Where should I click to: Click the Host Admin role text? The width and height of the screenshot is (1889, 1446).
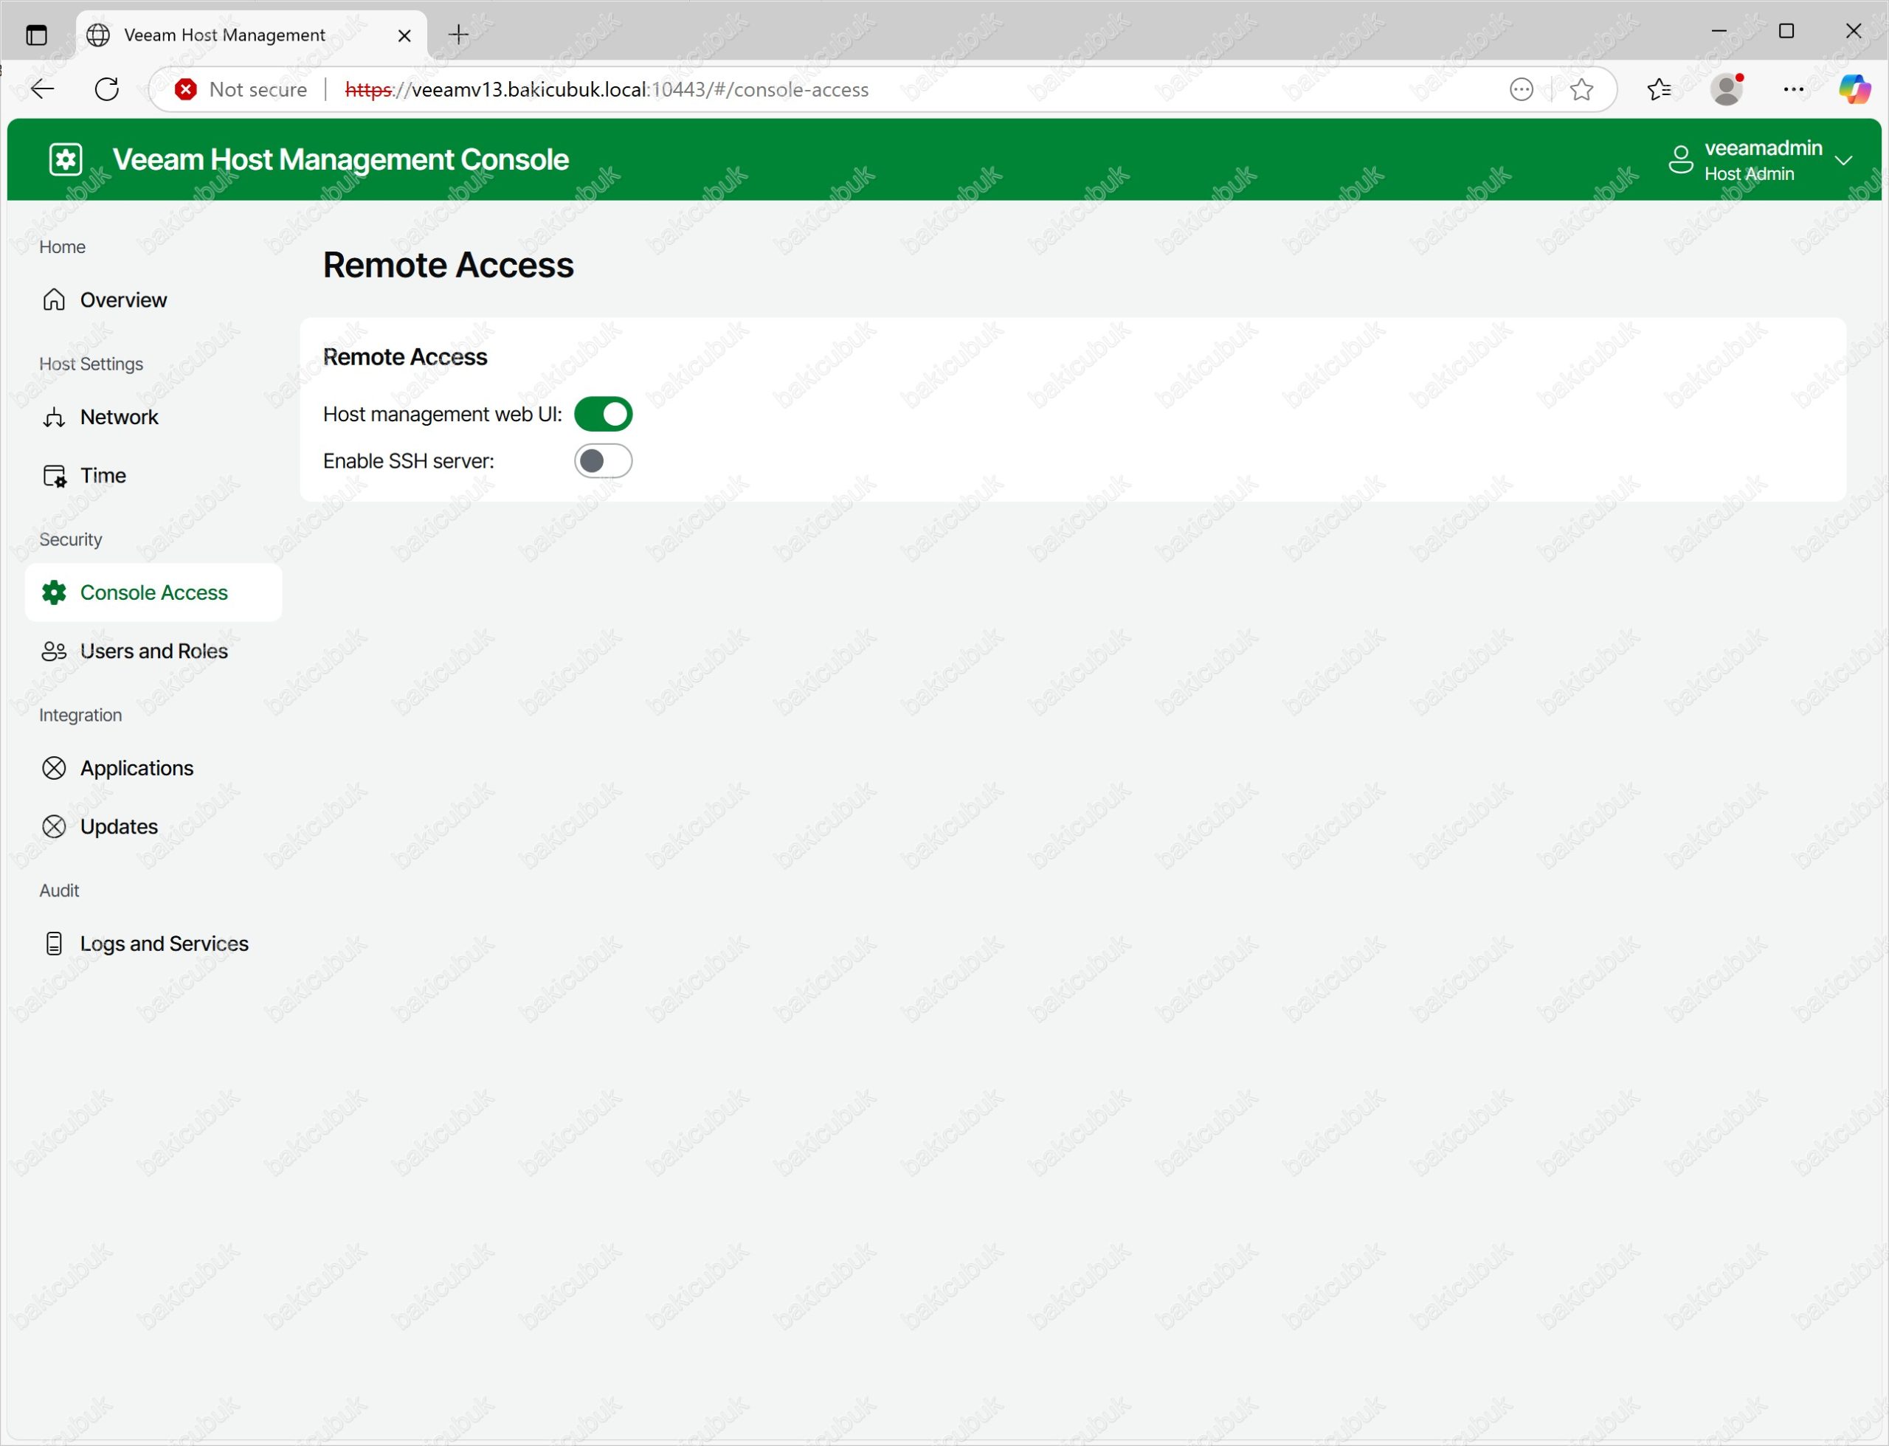pyautogui.click(x=1749, y=174)
